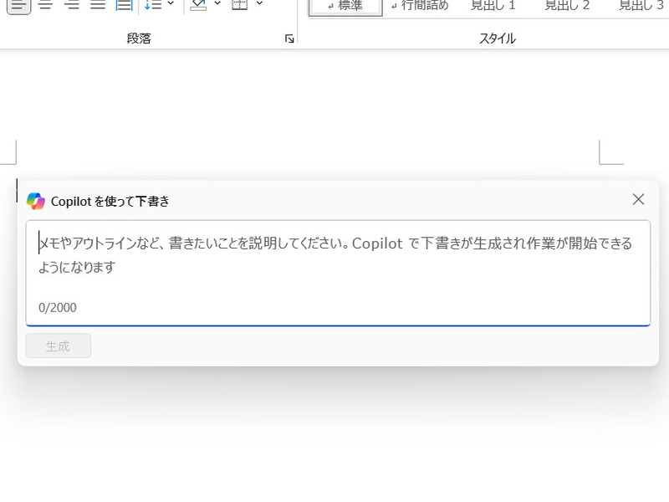669x502 pixels.
Task: Open the shading color dropdown arrow
Action: point(216,6)
